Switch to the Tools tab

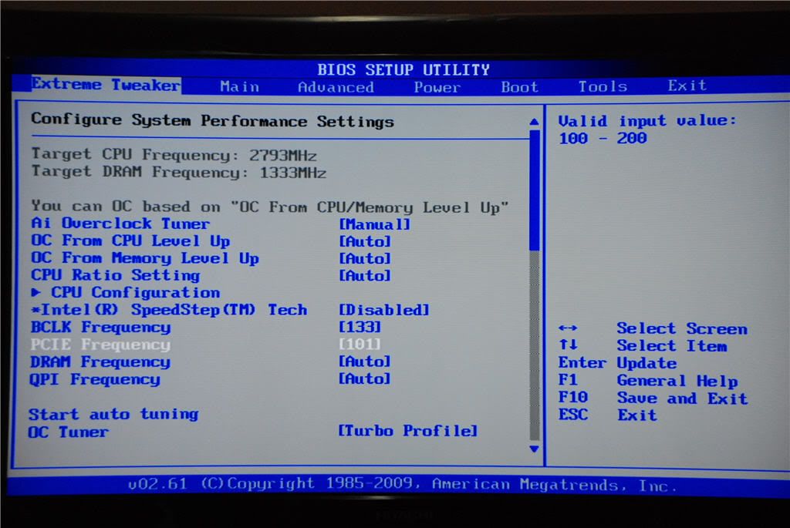click(x=603, y=86)
